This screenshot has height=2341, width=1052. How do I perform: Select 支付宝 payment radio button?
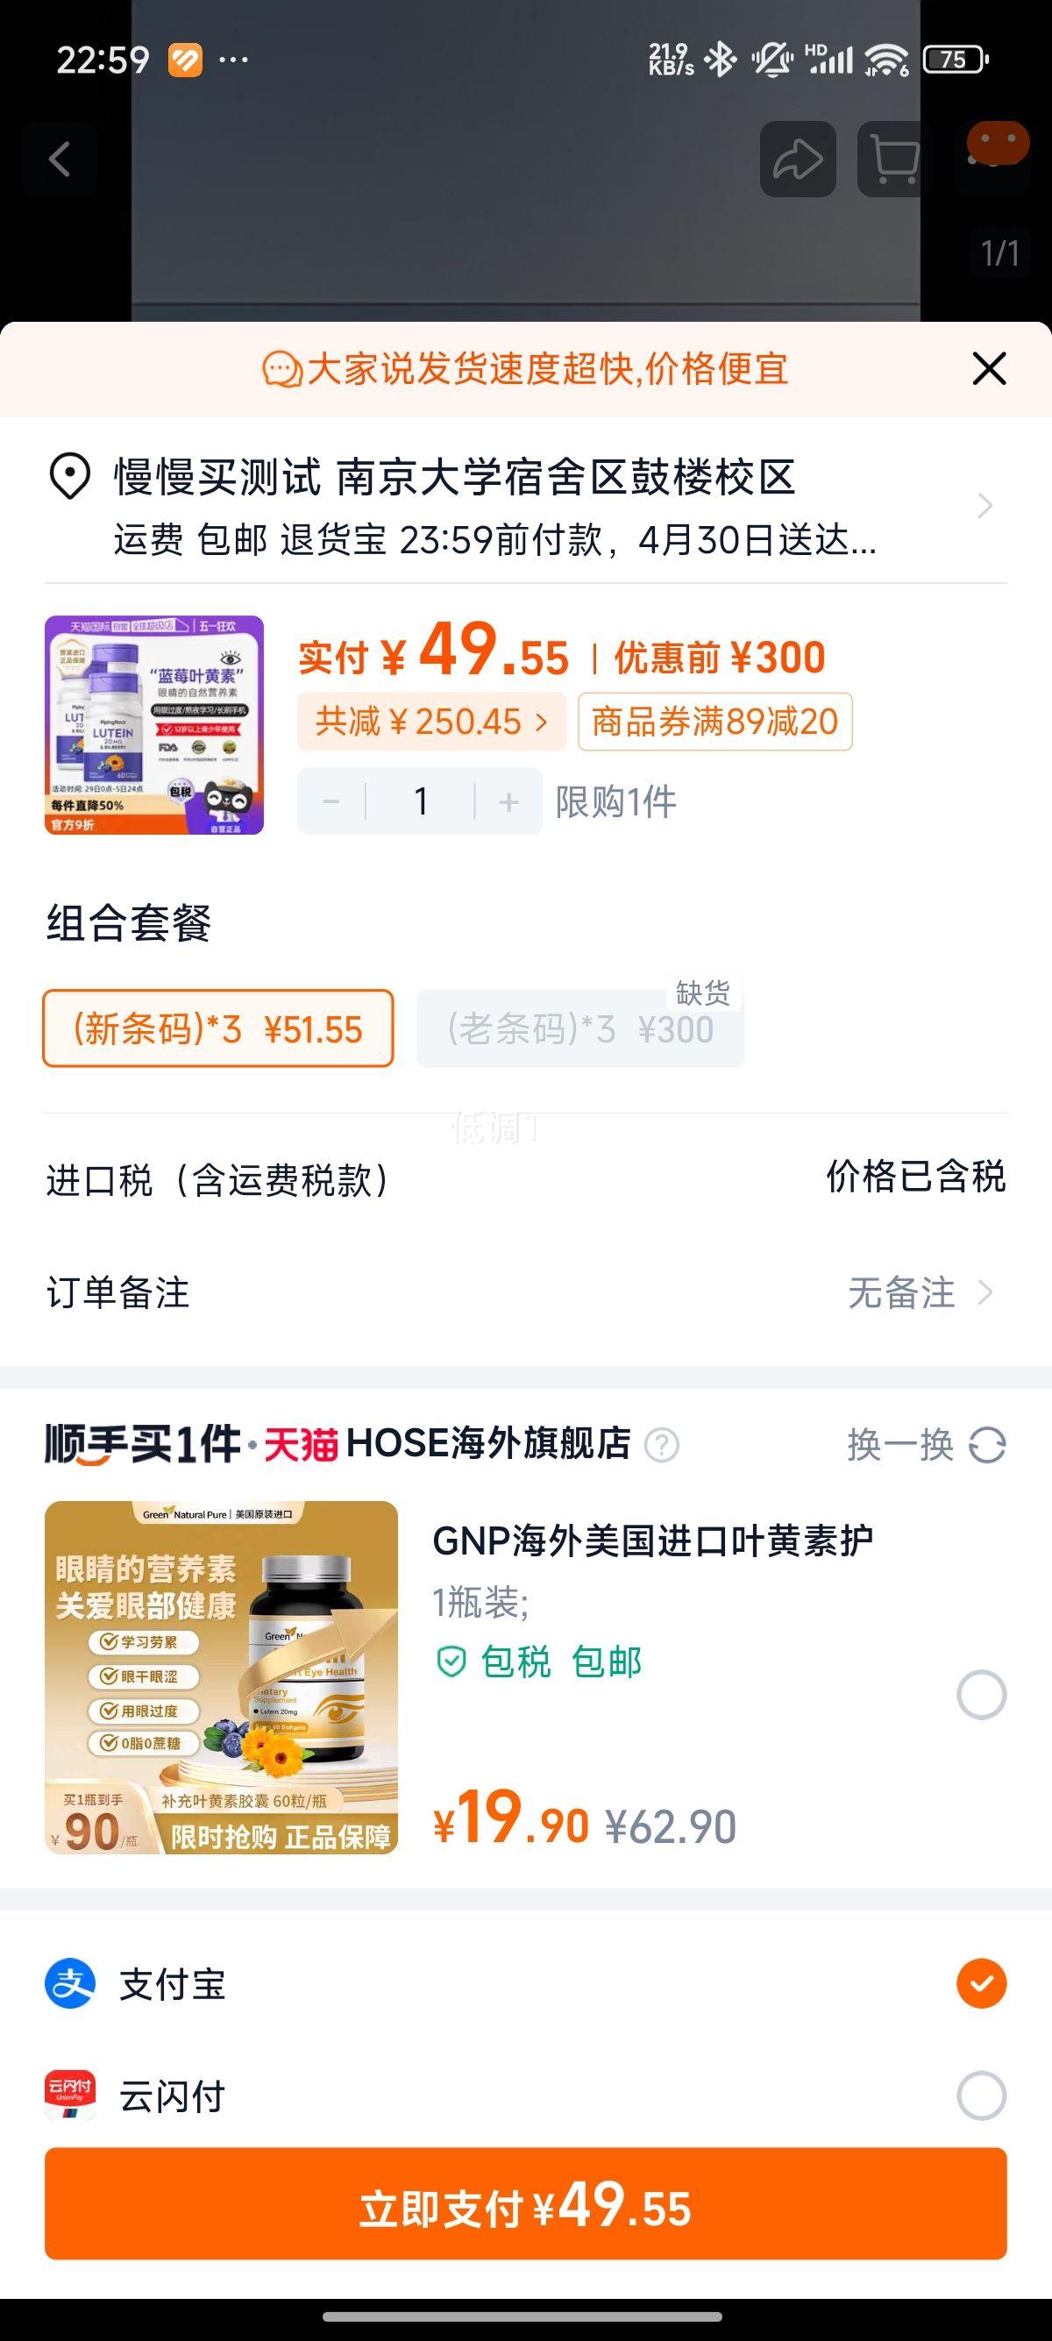point(981,1983)
